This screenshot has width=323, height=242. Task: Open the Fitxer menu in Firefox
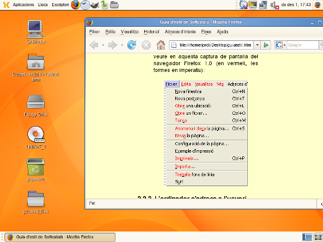coord(94,32)
